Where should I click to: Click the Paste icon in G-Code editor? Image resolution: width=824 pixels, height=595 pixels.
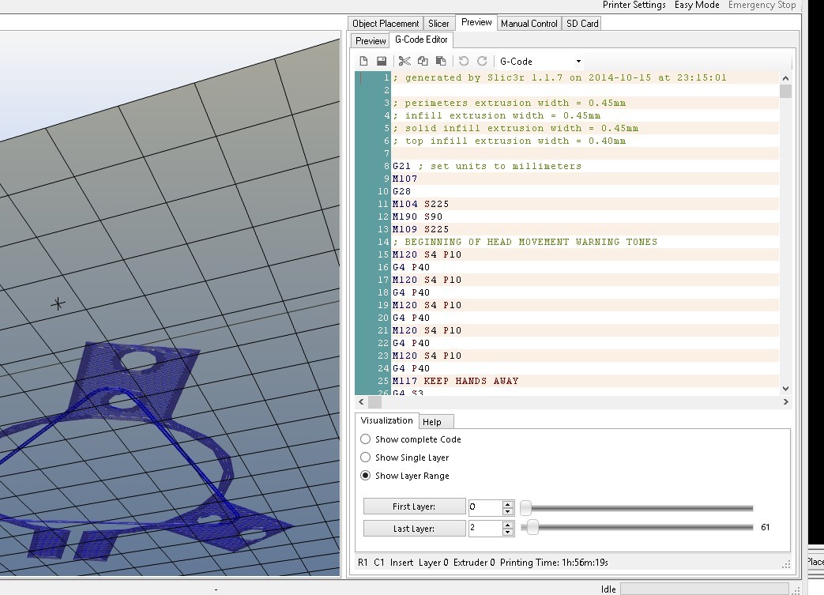coord(441,61)
